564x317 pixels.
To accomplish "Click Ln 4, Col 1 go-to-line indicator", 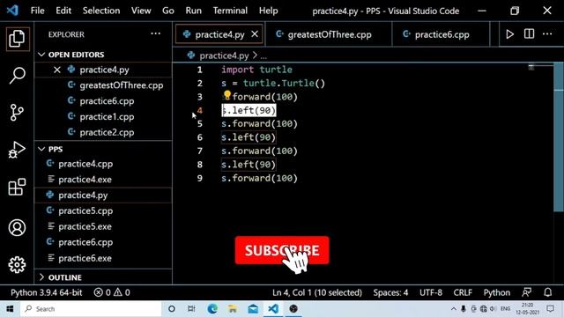I will click(317, 292).
